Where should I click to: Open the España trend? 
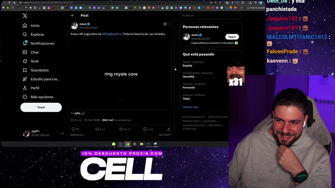pyautogui.click(x=187, y=66)
